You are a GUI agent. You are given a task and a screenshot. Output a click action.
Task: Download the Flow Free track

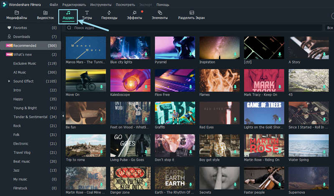point(190,87)
